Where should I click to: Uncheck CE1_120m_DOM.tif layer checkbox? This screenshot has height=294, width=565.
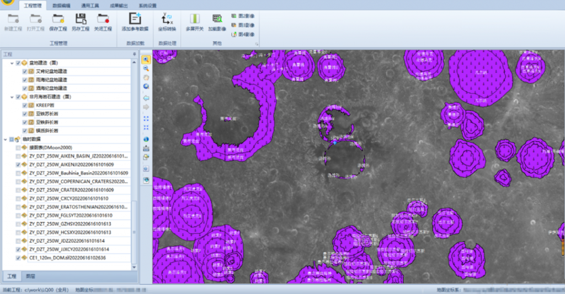(18, 258)
